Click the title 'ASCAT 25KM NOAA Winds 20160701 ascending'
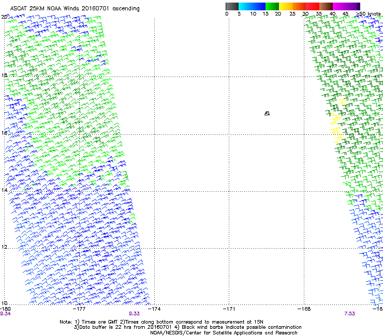The image size is (383, 336). (75, 9)
